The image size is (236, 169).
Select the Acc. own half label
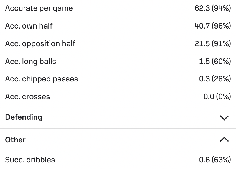tap(29, 26)
